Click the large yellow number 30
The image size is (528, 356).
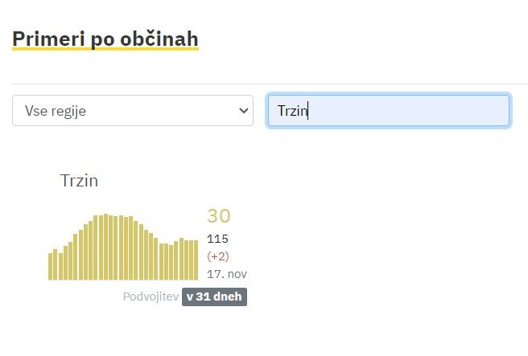[218, 215]
